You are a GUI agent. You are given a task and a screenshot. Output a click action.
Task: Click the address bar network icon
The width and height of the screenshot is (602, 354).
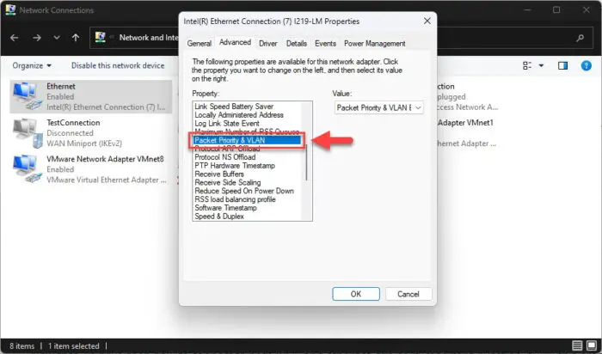(x=101, y=37)
